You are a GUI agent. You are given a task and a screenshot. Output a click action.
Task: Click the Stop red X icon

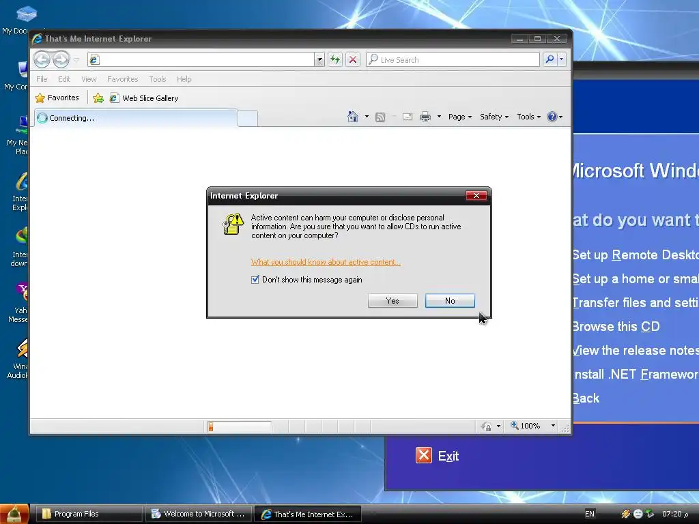coord(353,59)
